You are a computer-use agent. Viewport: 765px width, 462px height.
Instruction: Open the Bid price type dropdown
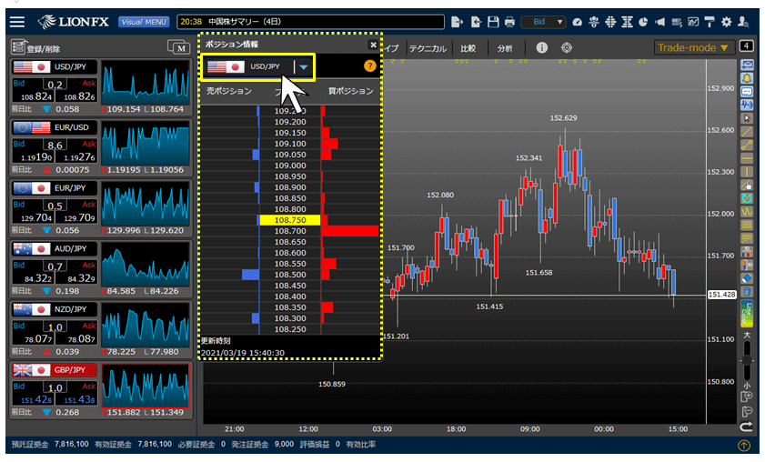coord(543,21)
